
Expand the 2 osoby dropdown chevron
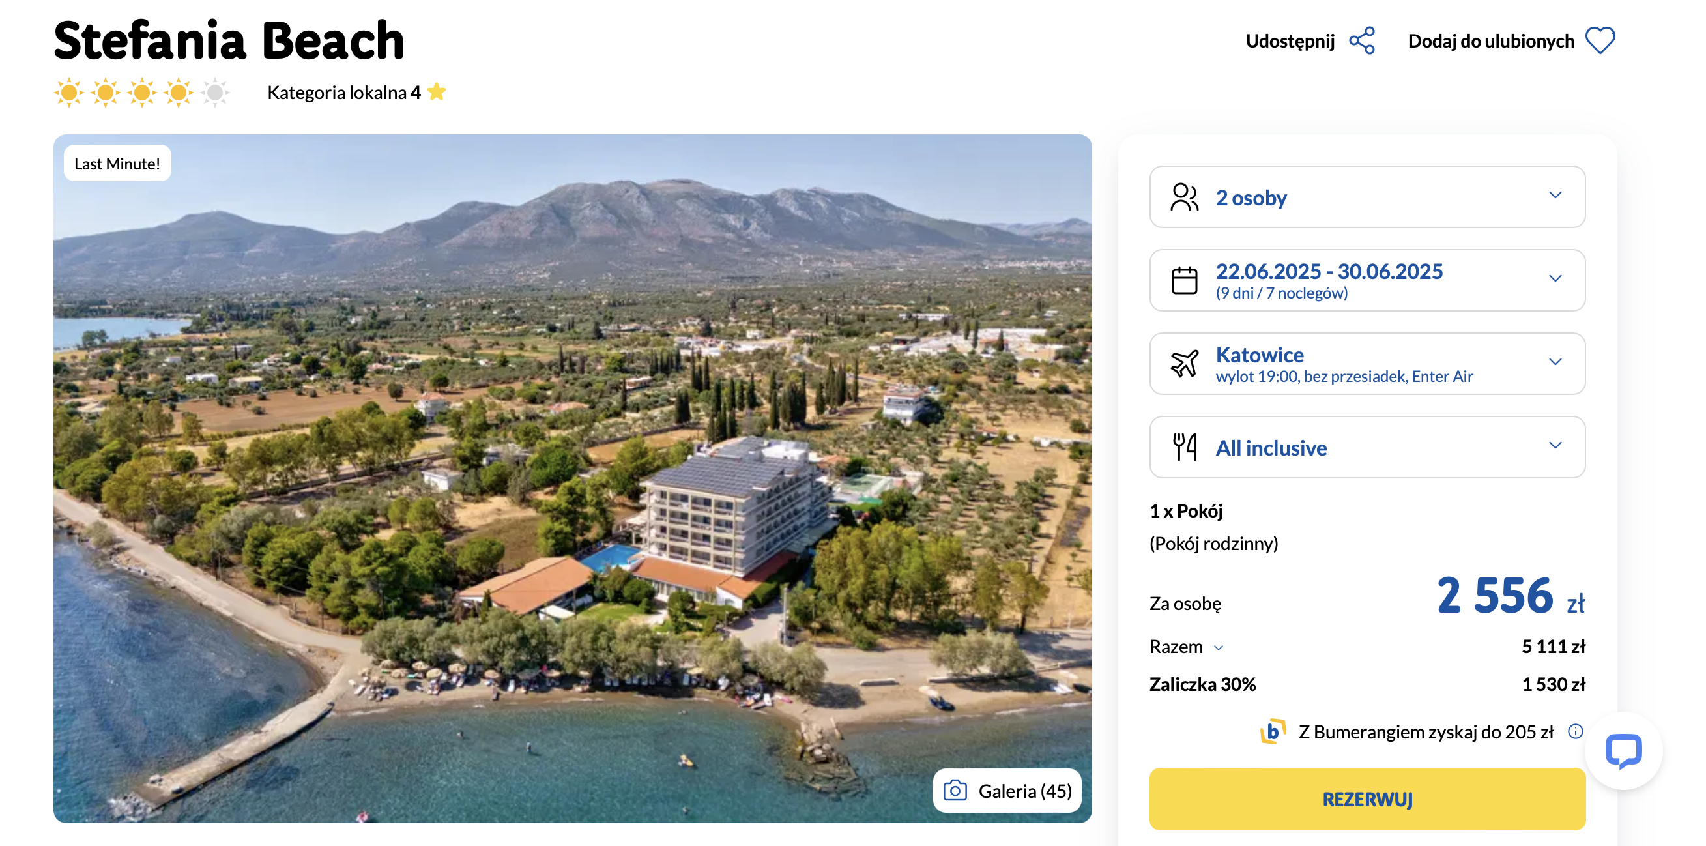(1555, 195)
